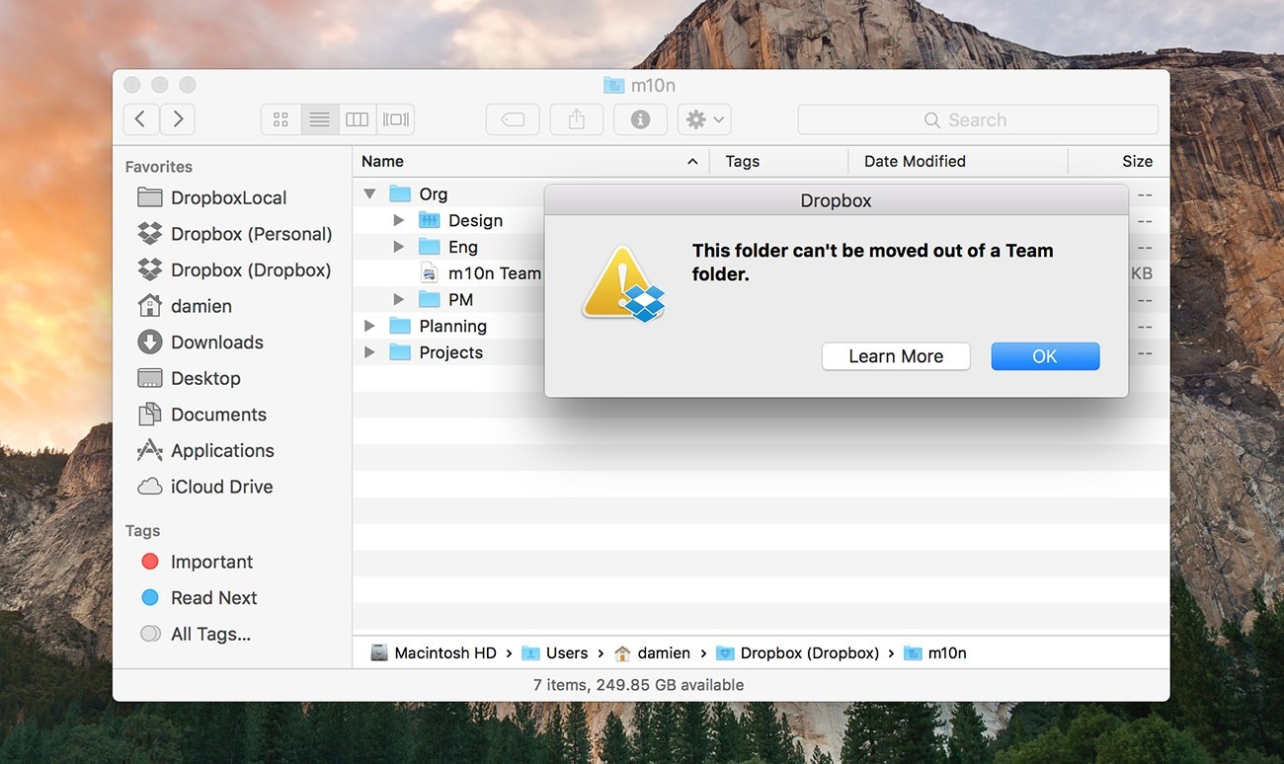Open iCloud Drive in sidebar
This screenshot has height=764, width=1284.
pos(204,487)
